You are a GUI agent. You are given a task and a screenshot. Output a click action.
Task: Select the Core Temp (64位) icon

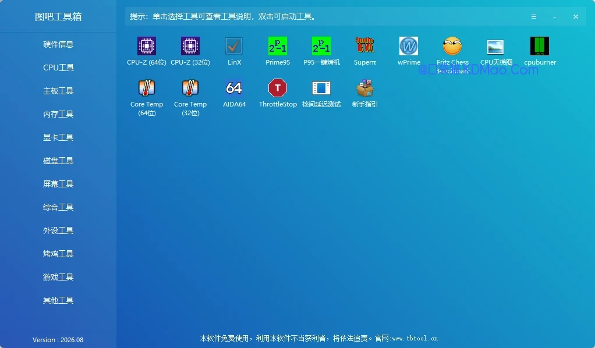click(x=147, y=88)
